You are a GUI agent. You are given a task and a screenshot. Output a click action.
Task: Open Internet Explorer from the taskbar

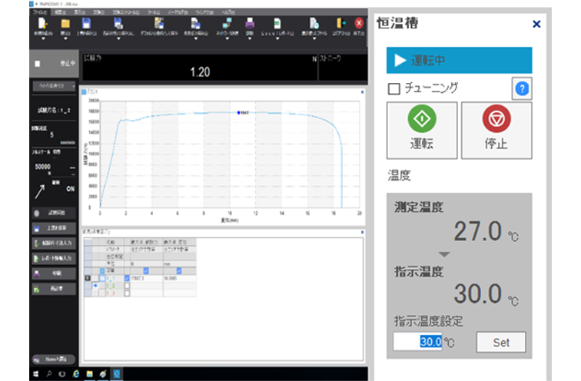tap(76, 374)
